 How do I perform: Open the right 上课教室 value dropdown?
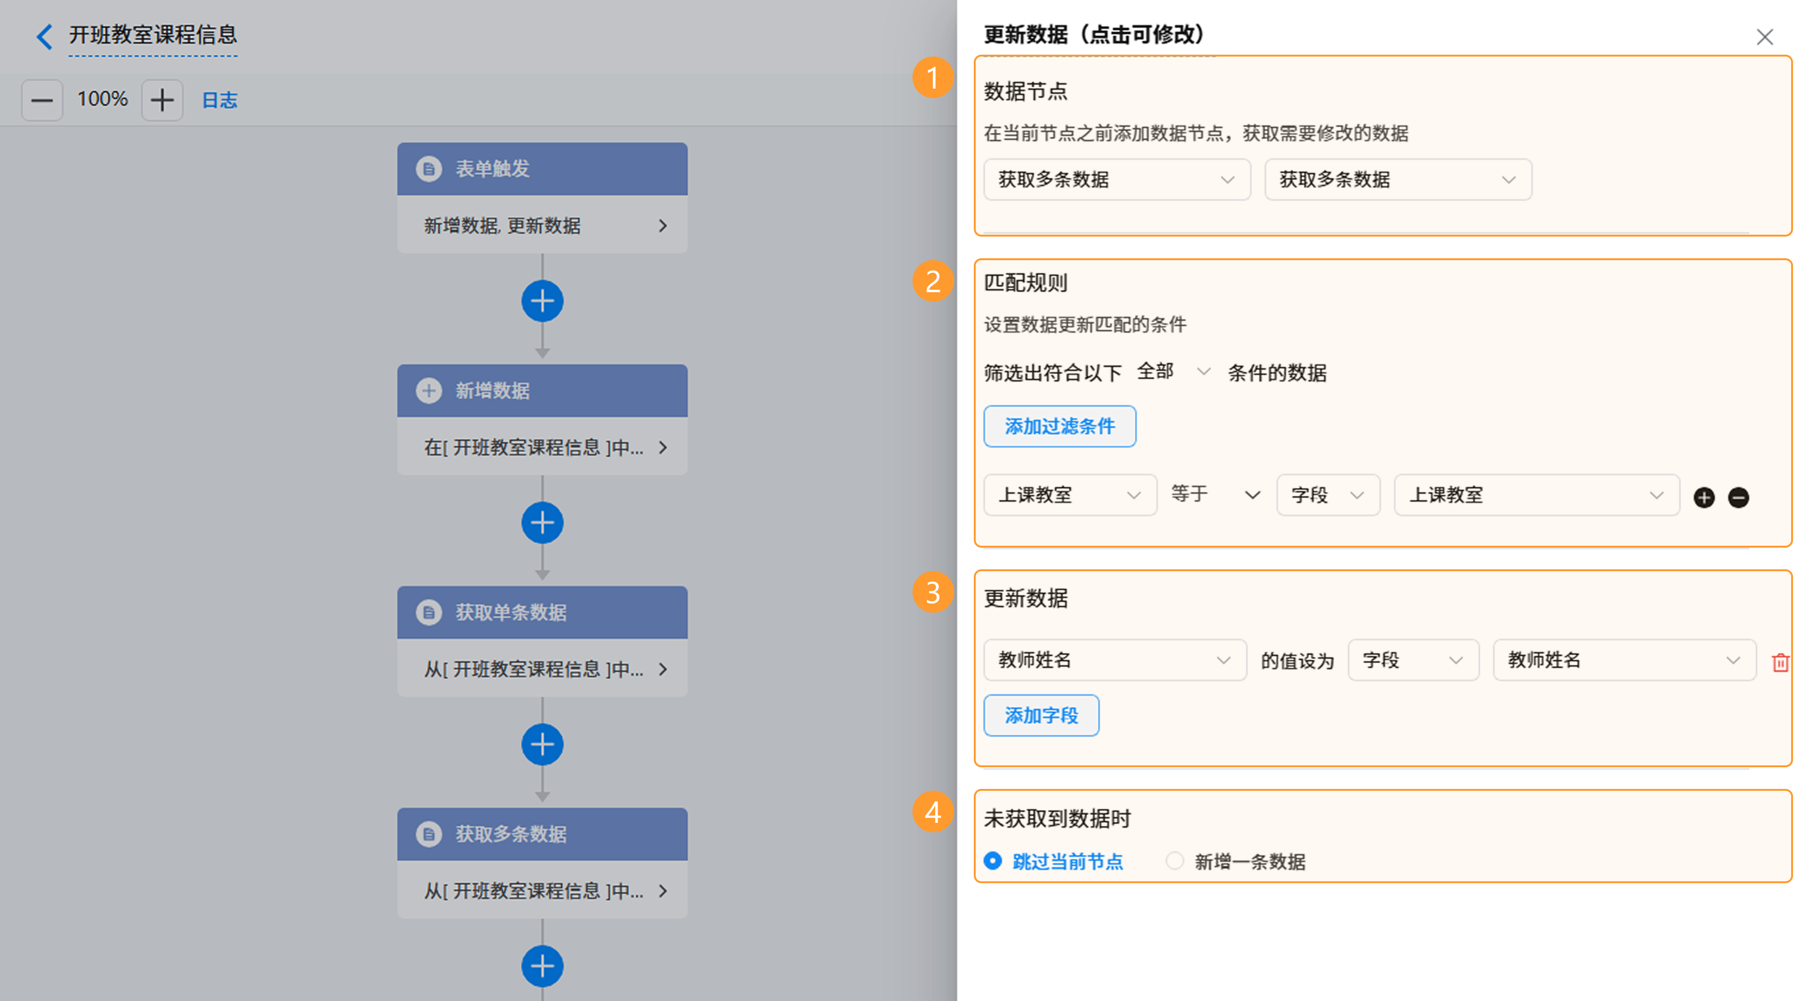pyautogui.click(x=1537, y=495)
